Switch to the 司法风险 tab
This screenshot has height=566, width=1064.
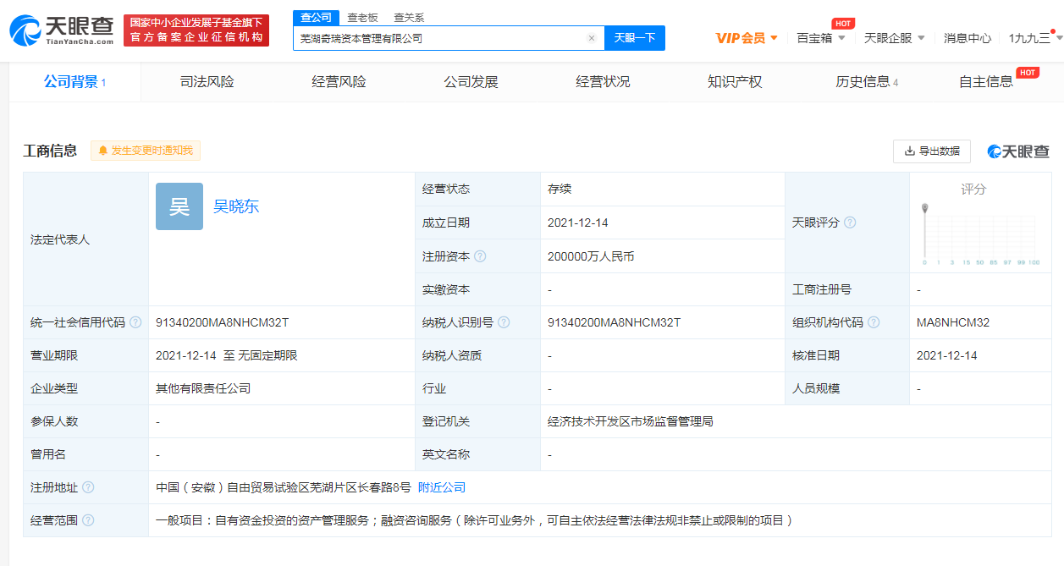pos(207,82)
